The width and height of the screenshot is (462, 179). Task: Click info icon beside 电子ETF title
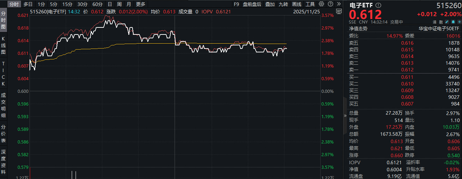click(378, 6)
